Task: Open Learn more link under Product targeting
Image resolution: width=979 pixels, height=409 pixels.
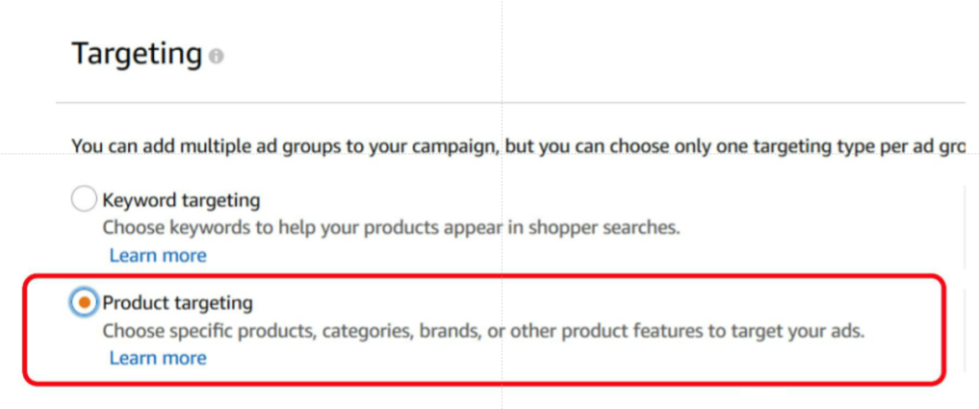Action: pos(158,358)
